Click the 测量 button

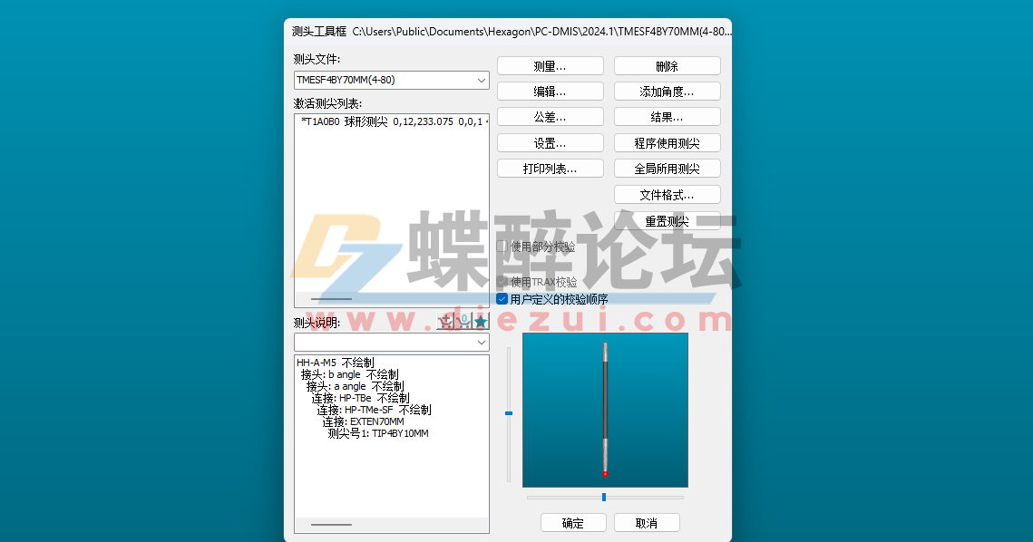point(550,64)
